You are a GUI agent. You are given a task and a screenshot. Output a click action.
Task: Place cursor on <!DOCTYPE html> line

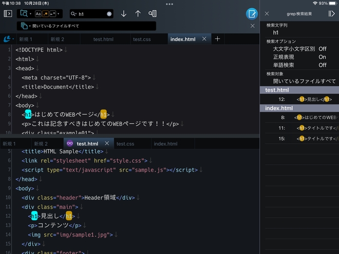[x=39, y=50]
